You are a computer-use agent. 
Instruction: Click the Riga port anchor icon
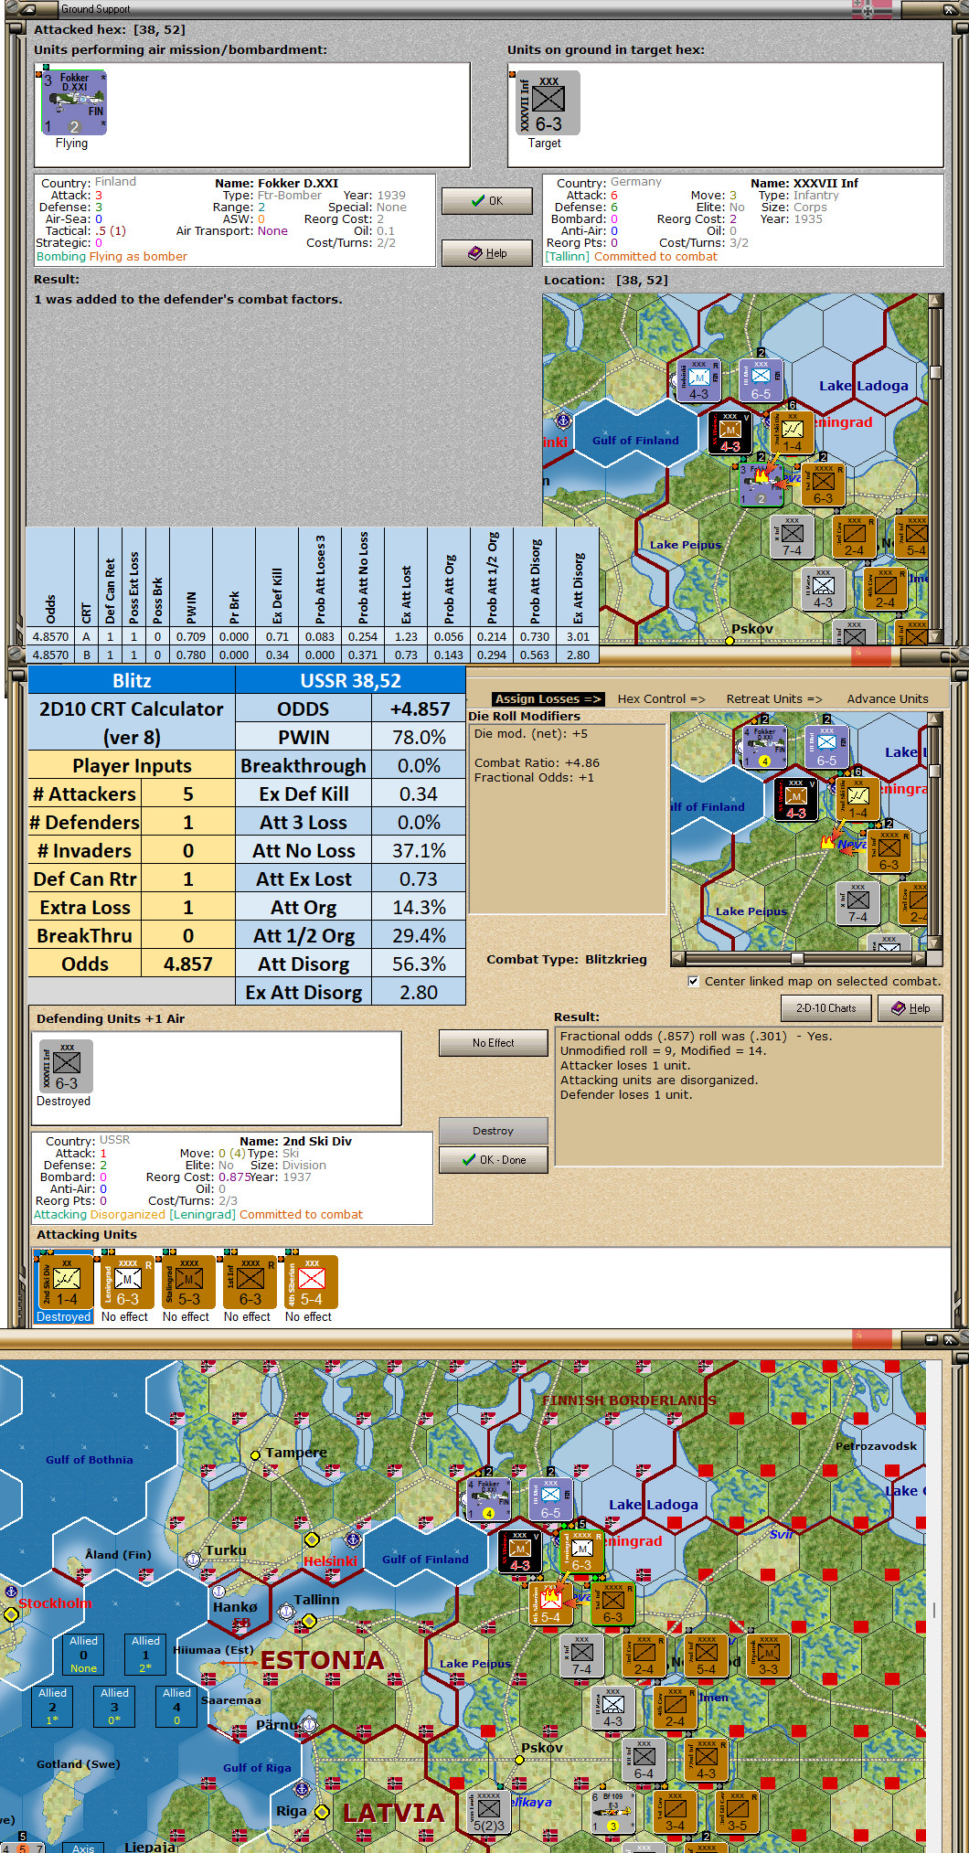pyautogui.click(x=302, y=1789)
